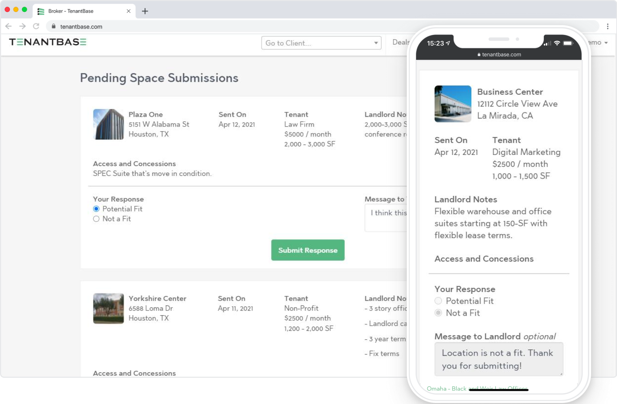Click the '- Fix terms' landlord note

pos(382,354)
